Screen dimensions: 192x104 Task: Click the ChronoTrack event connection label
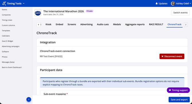[x=58, y=51]
